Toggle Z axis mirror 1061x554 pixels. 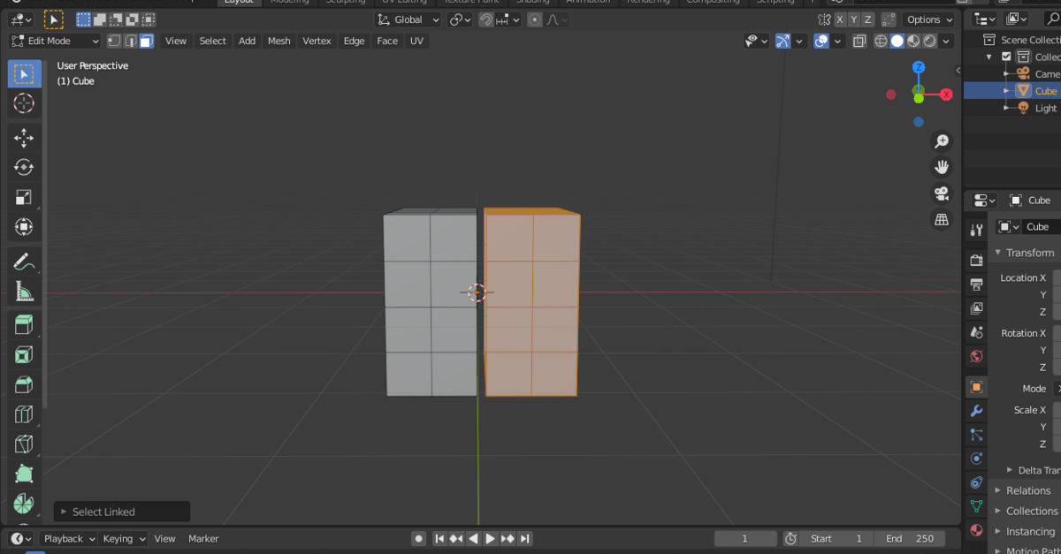pyautogui.click(x=868, y=19)
